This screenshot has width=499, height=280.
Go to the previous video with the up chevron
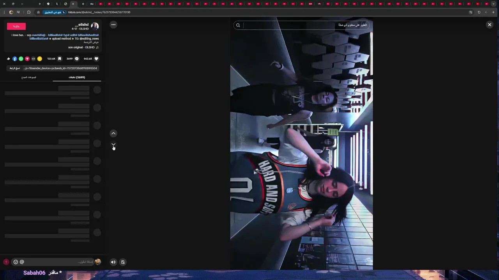113,133
